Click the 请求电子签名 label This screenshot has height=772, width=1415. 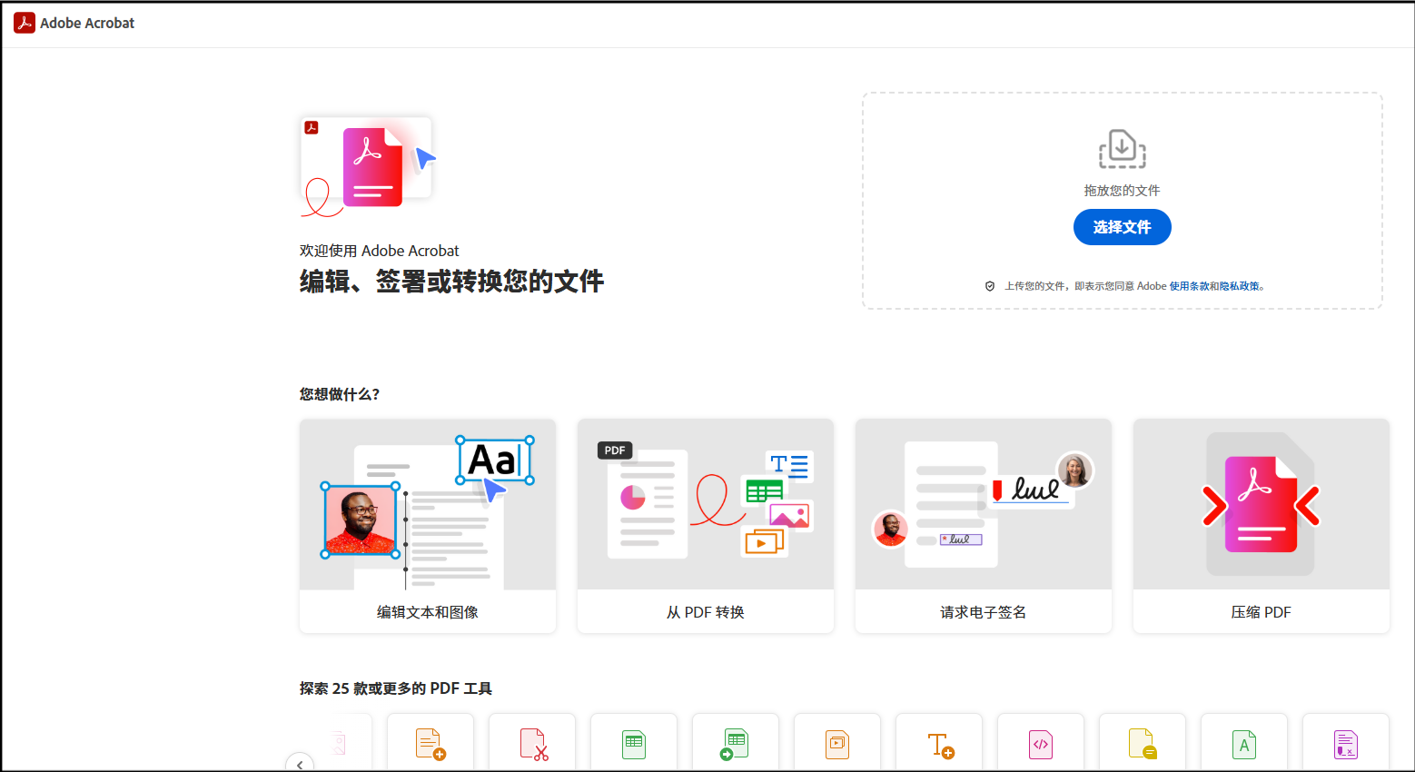984,612
